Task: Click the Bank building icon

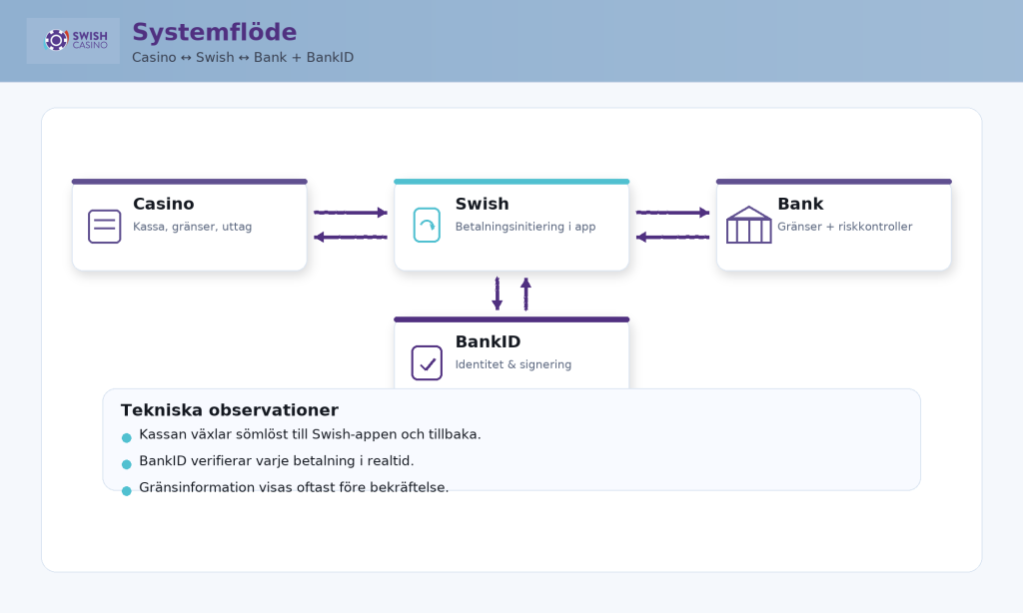Action: coord(748,226)
